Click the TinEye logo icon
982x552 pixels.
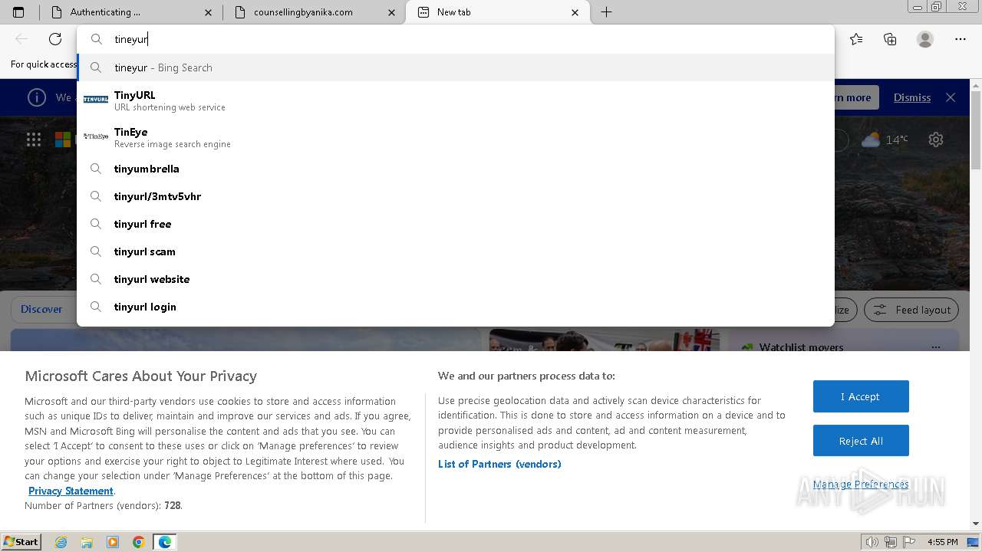pyautogui.click(x=96, y=136)
